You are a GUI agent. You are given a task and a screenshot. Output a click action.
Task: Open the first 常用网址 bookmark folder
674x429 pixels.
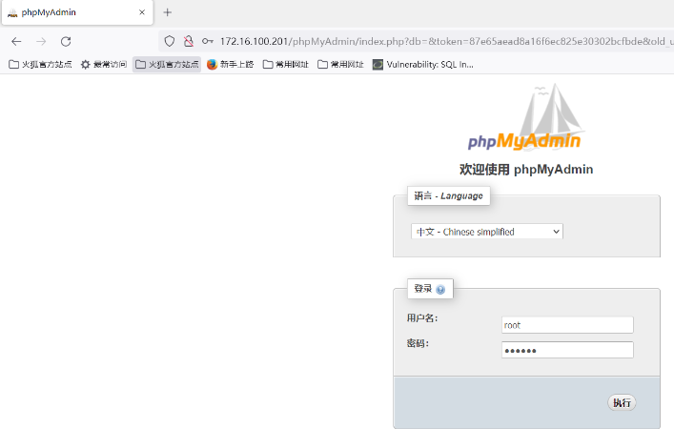(286, 65)
